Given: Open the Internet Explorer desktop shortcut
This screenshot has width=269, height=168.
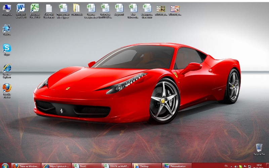Looking at the screenshot, I should (7, 69).
